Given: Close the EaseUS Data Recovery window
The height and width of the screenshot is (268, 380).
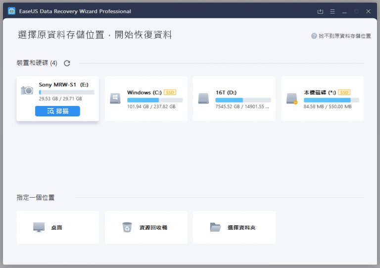Looking at the screenshot, I should pyautogui.click(x=368, y=11).
